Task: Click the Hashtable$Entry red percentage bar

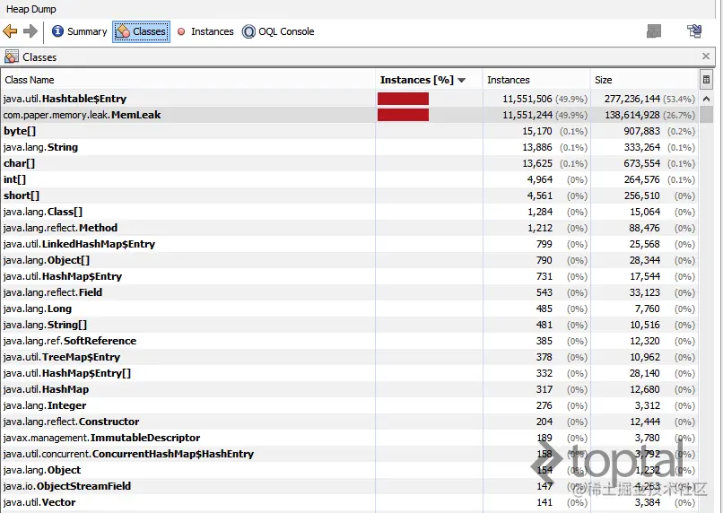Action: [403, 99]
